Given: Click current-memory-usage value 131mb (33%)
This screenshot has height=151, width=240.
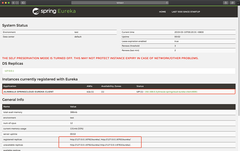Looking at the screenshot, I should point(77,129).
